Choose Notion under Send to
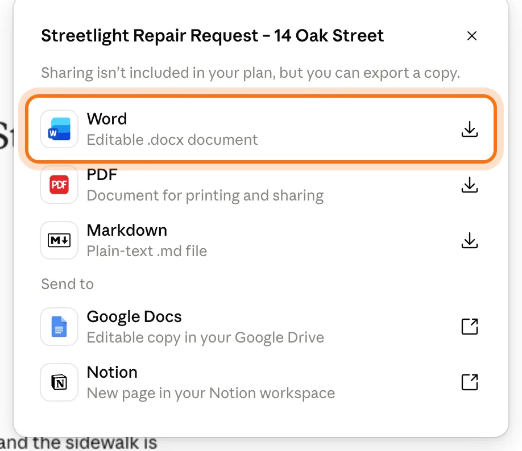This screenshot has width=522, height=451. point(112,372)
